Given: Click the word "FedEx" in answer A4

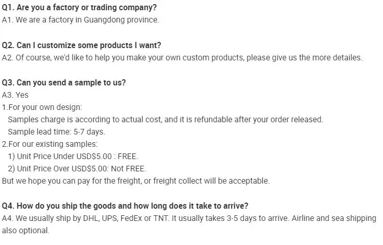Looking at the screenshot, I should pos(126,218).
